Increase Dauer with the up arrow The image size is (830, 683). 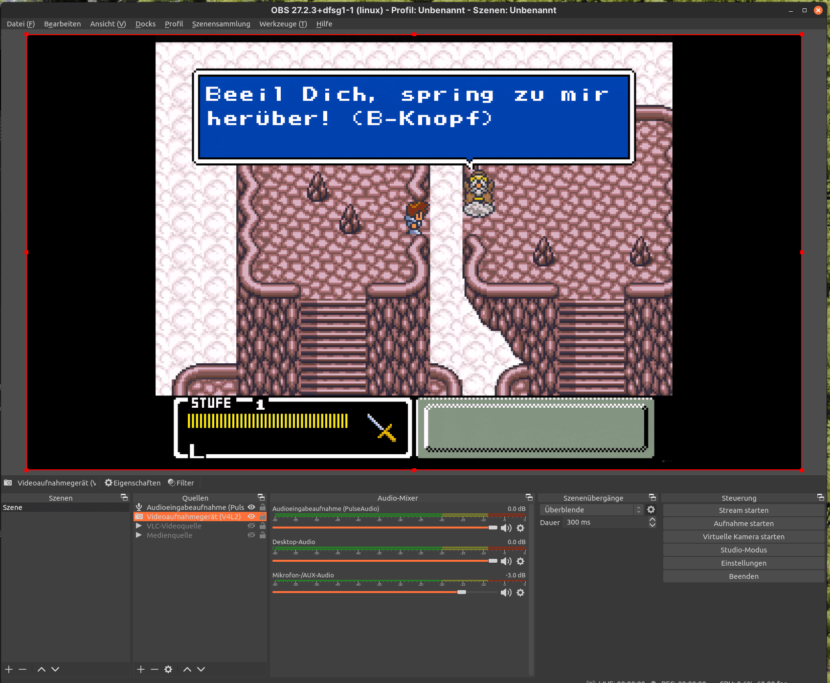tap(652, 520)
